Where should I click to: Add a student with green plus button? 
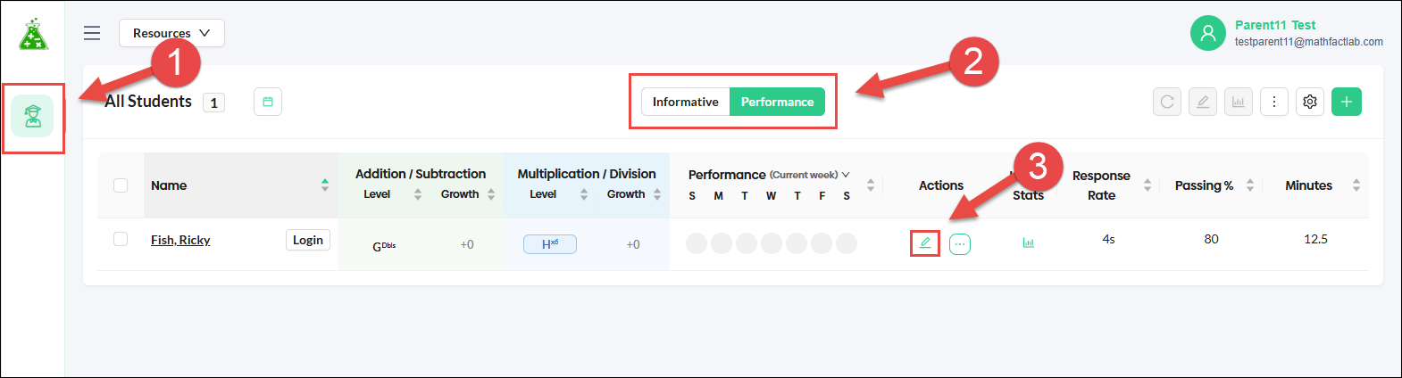coord(1347,102)
